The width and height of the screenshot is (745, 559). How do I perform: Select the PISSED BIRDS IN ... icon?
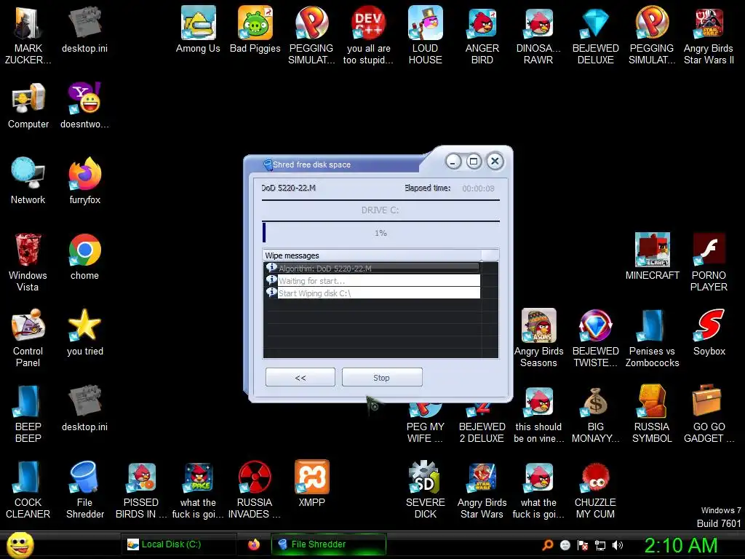click(141, 490)
